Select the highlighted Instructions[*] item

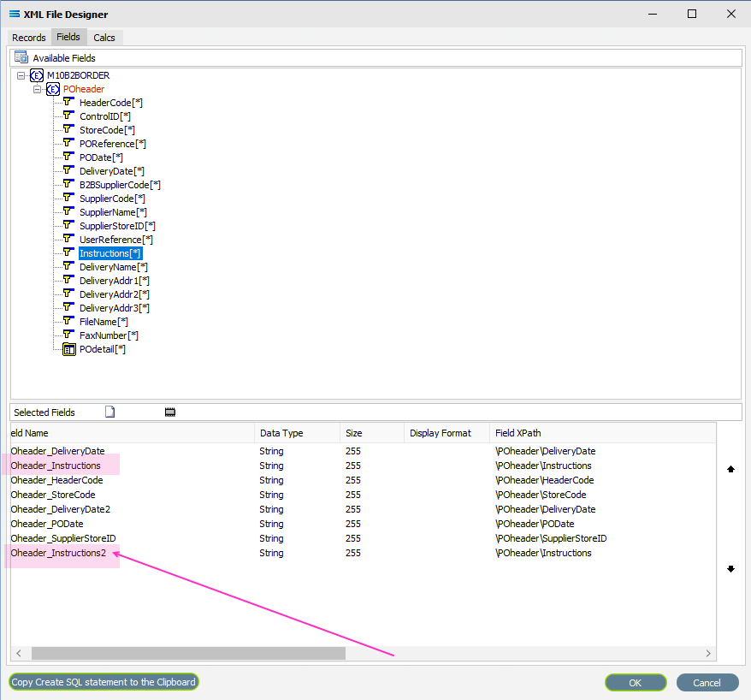[x=110, y=253]
